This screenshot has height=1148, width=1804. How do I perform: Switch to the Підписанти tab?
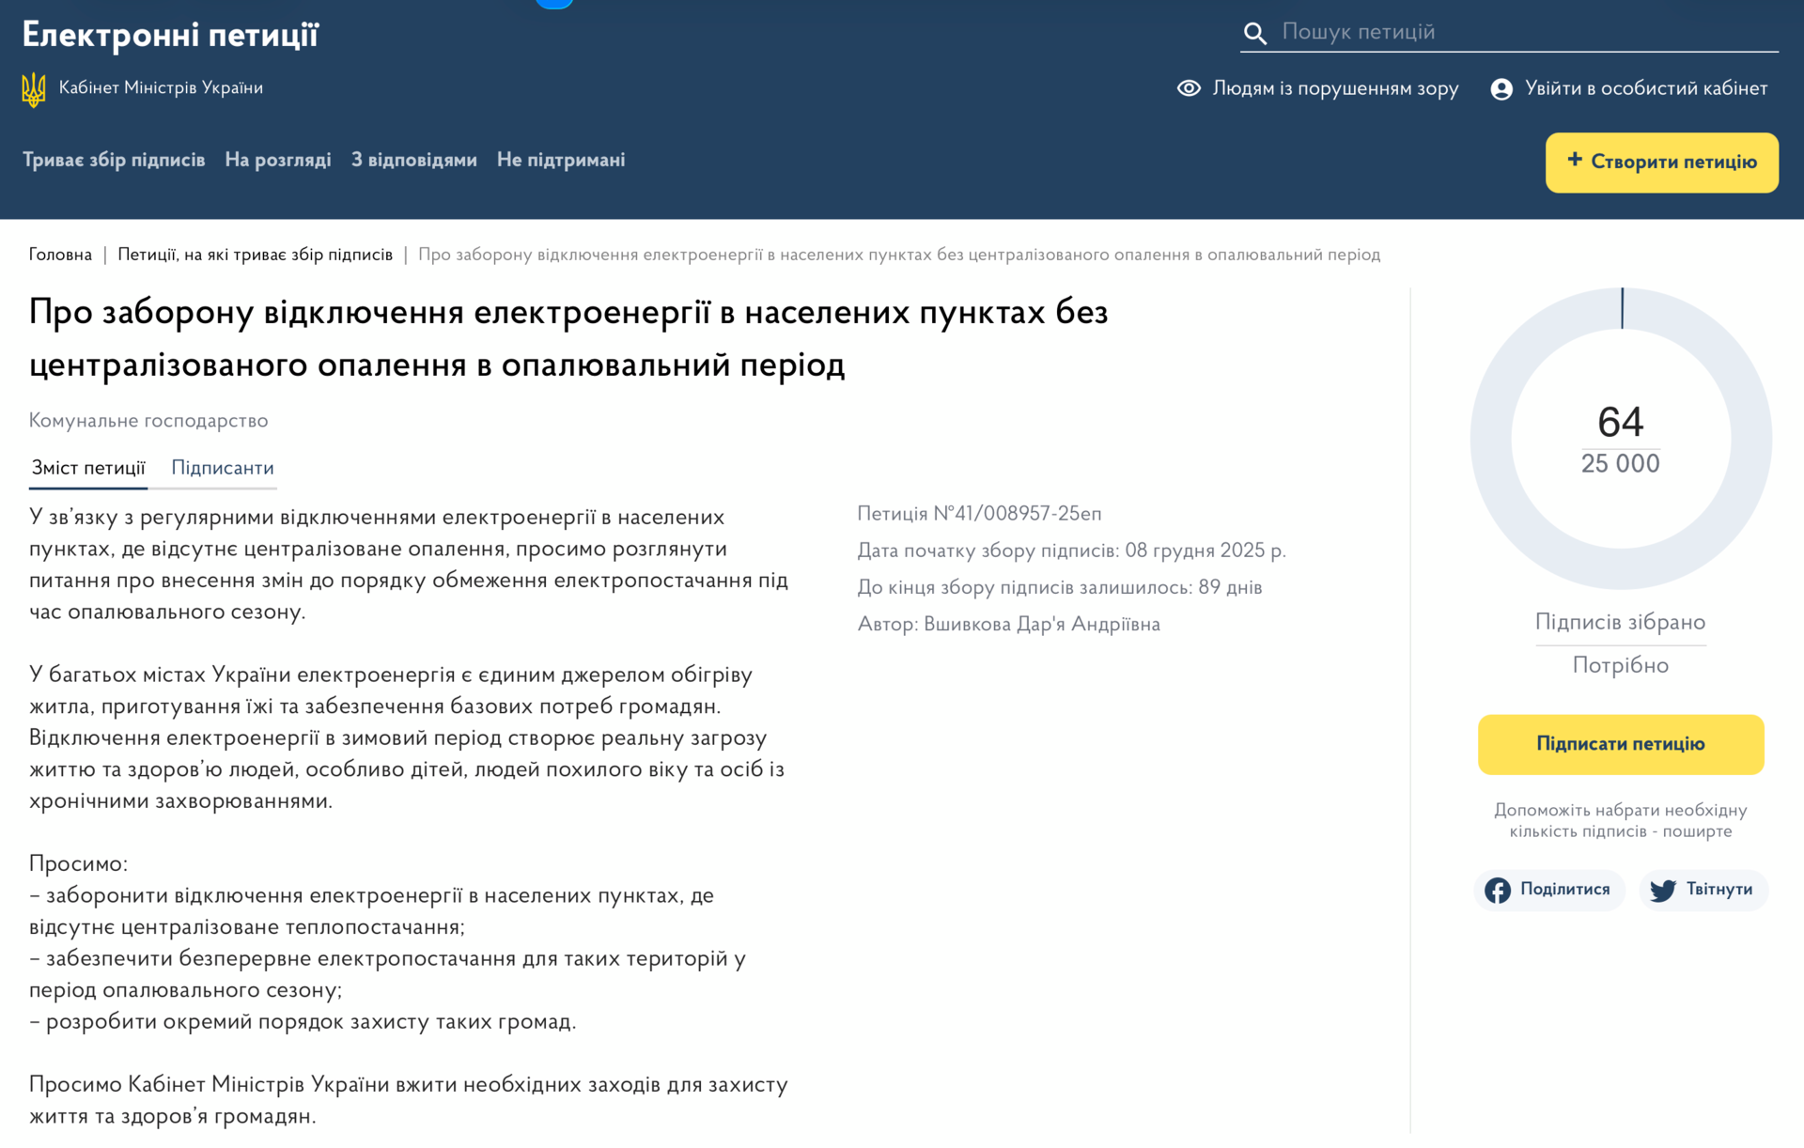223,468
